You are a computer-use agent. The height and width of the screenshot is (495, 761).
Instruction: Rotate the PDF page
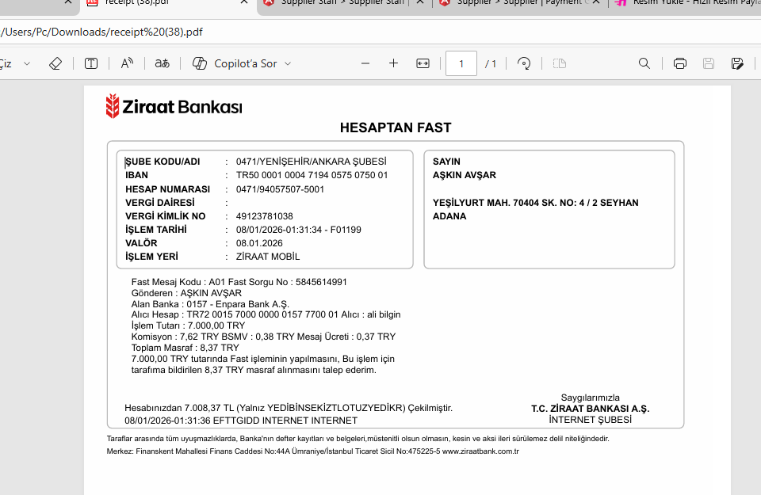[x=524, y=63]
